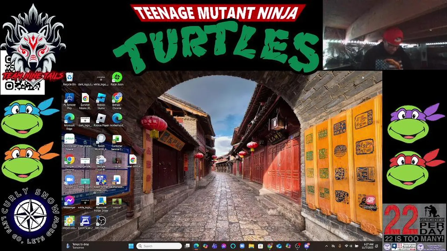Select the 4barcode Printer Driver icon

[101, 204]
